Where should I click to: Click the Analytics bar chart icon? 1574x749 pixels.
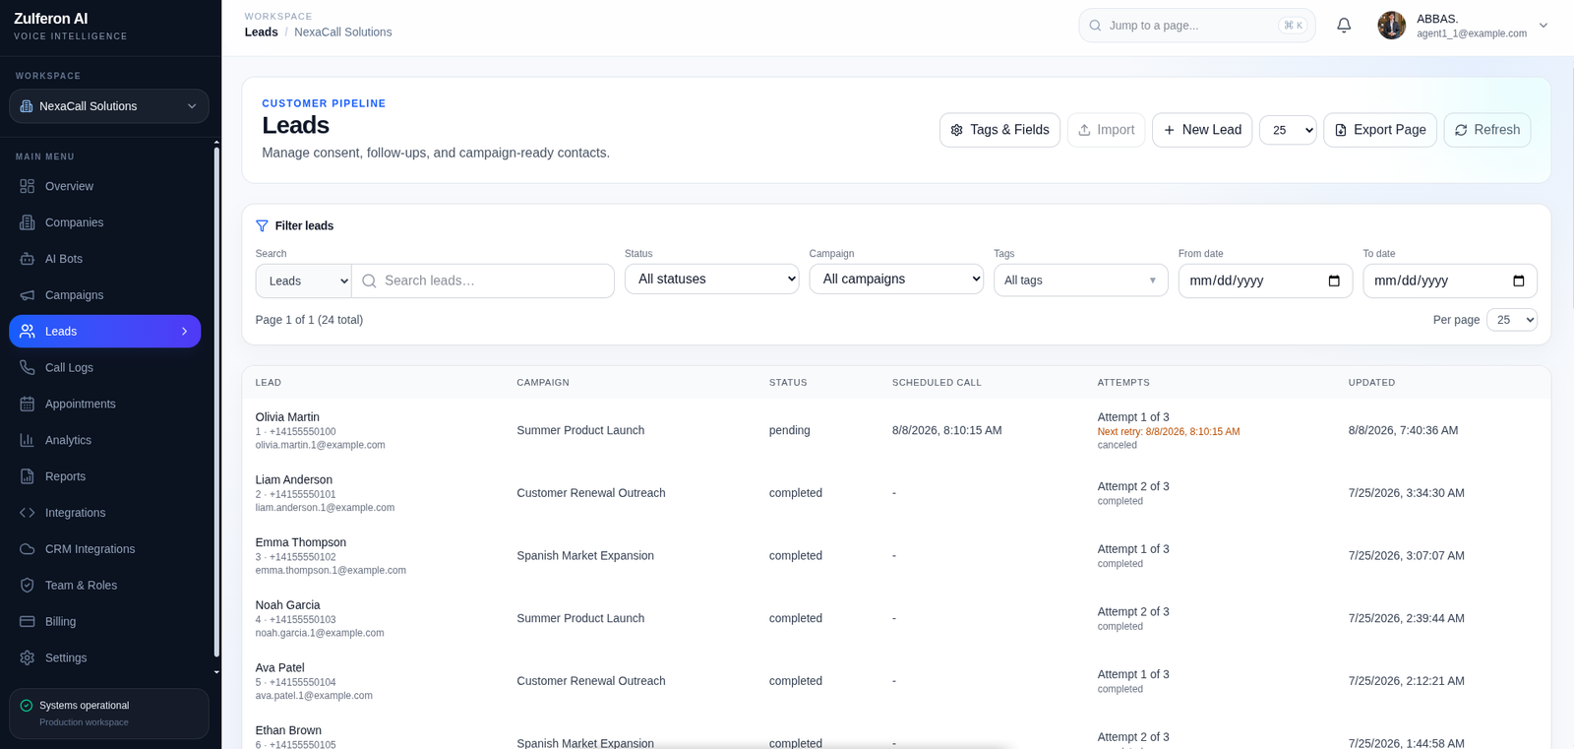[28, 440]
